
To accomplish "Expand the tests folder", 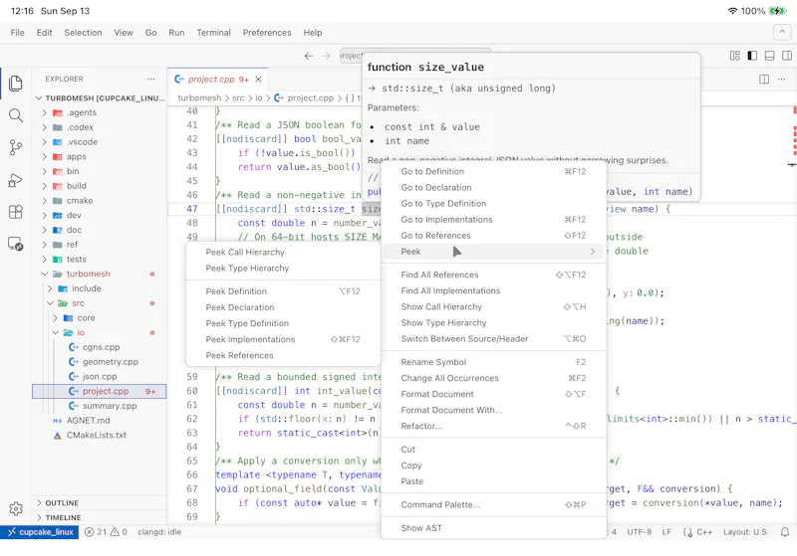I will pos(45,260).
